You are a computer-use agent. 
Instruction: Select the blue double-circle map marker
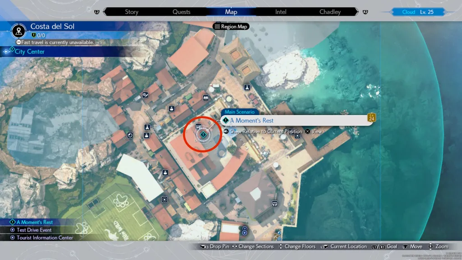click(x=245, y=231)
